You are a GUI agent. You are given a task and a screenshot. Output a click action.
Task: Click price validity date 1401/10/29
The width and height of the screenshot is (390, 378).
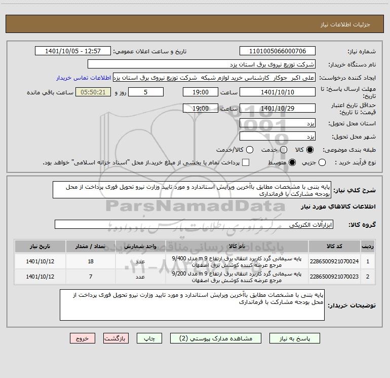[x=278, y=108]
